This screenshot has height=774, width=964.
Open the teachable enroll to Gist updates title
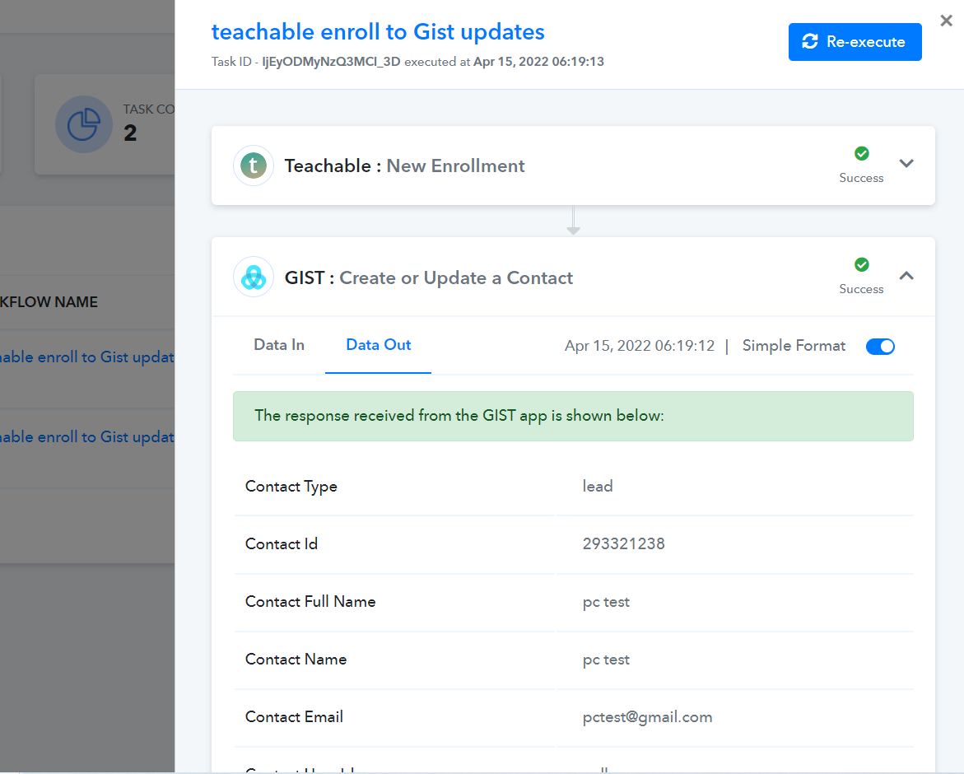pos(378,32)
